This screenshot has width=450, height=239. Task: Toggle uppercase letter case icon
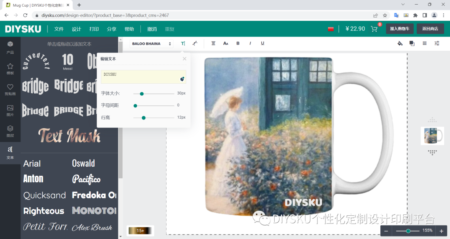pyautogui.click(x=225, y=43)
